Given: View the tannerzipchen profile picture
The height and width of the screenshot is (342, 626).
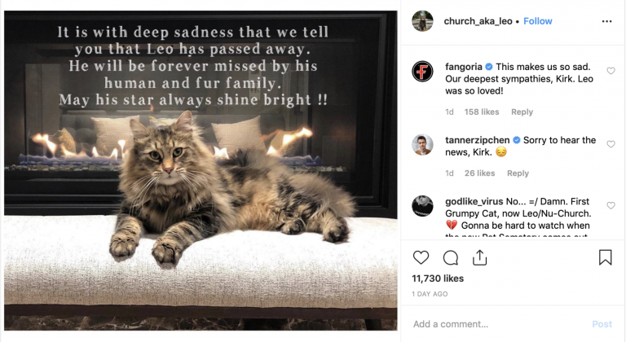Looking at the screenshot, I should coord(422,145).
